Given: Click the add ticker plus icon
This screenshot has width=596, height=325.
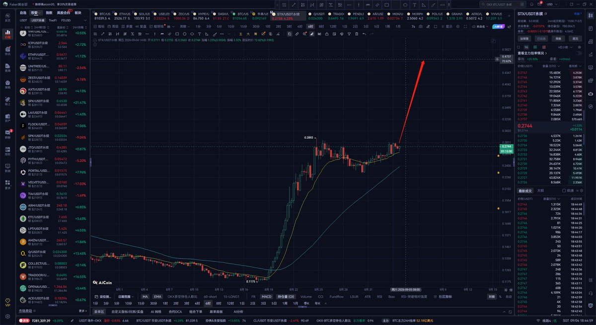Looking at the screenshot, I should click(x=509, y=16).
